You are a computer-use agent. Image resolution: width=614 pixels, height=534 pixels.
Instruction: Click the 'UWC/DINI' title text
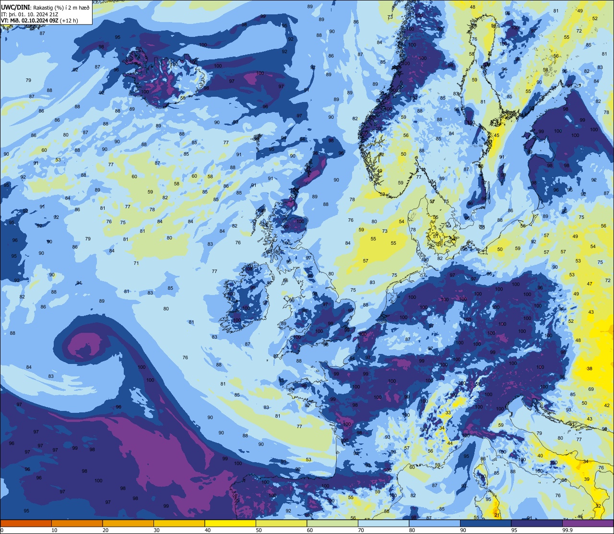pyautogui.click(x=15, y=7)
